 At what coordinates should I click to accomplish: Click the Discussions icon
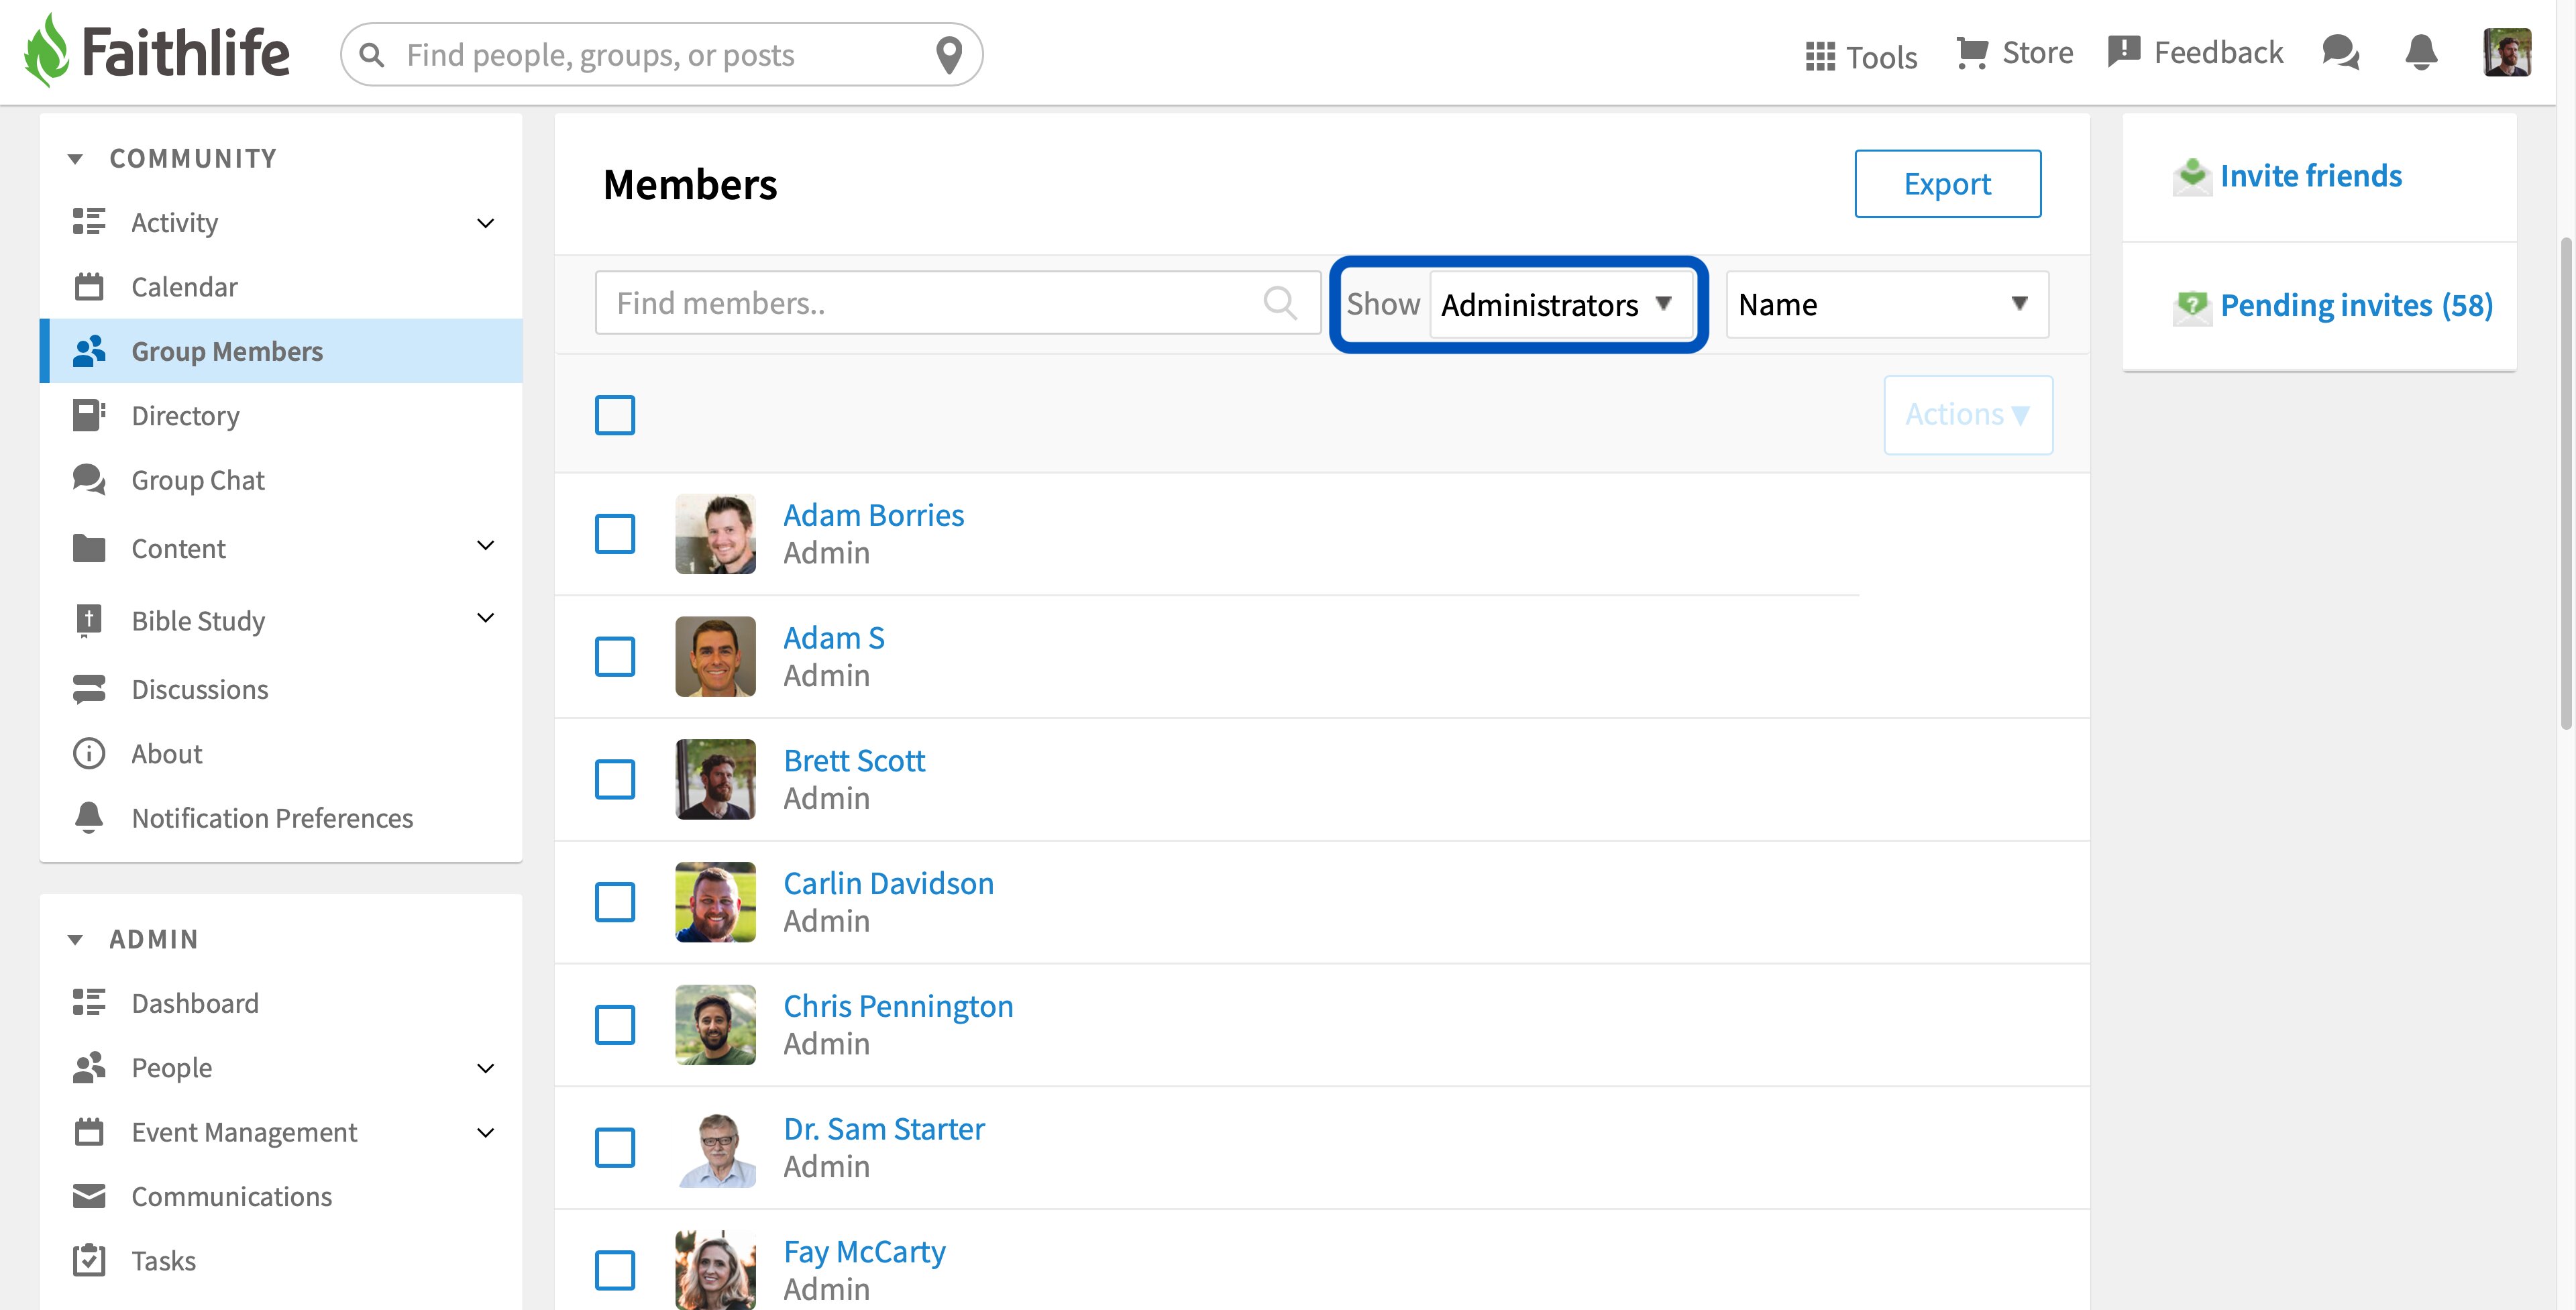click(x=89, y=689)
